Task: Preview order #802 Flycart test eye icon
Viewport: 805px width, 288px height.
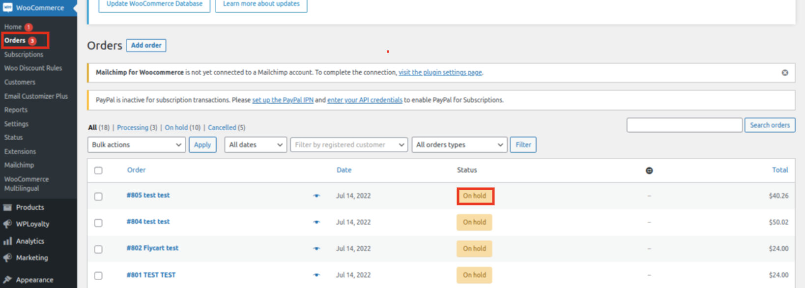Action: pos(316,249)
